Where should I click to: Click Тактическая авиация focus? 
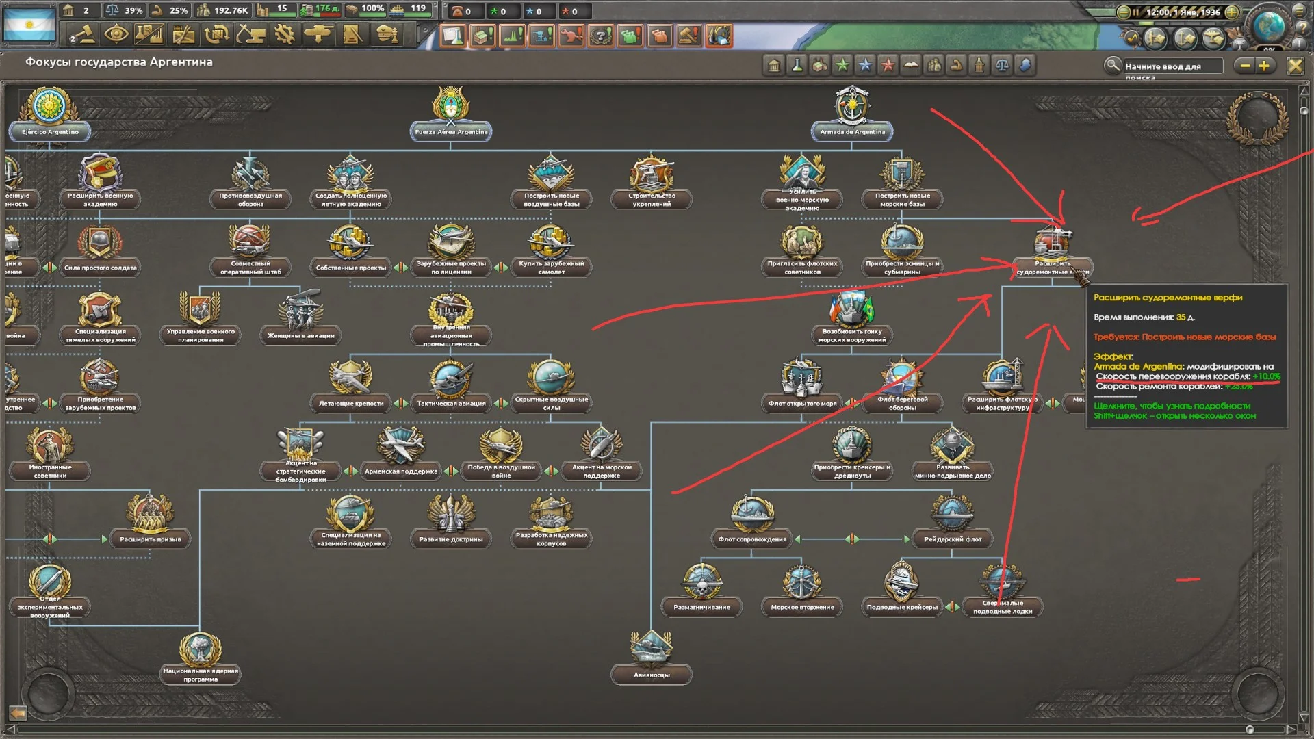[x=451, y=387]
